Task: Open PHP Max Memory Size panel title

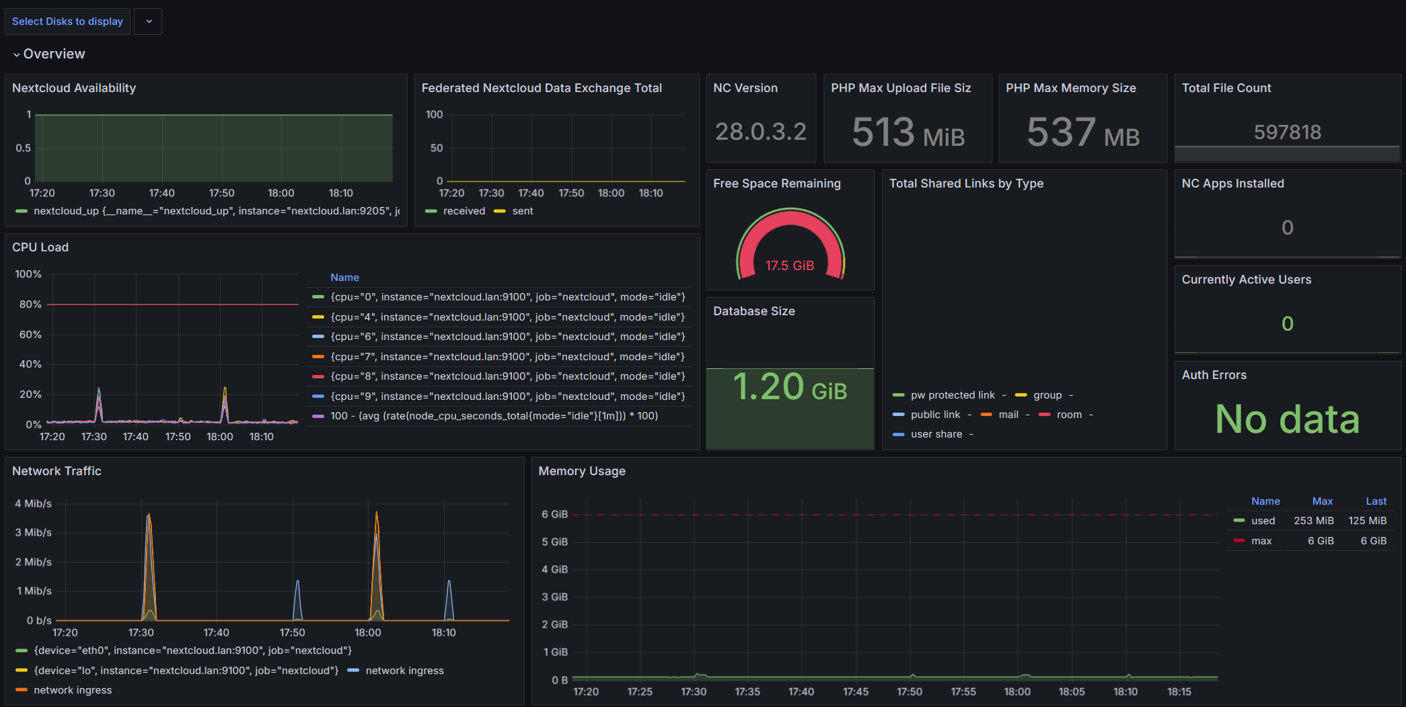Action: [x=1071, y=88]
